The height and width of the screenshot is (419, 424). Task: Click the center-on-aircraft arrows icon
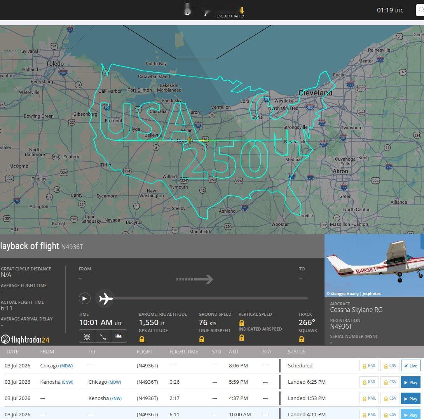tap(87, 336)
